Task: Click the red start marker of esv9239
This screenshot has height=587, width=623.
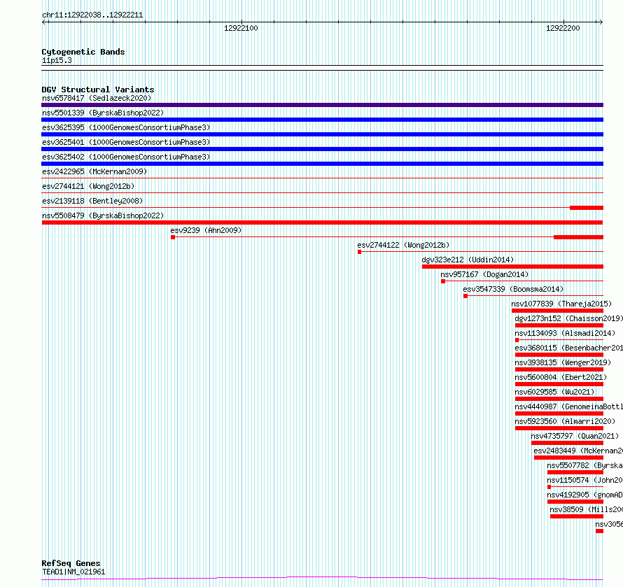Action: (x=173, y=237)
